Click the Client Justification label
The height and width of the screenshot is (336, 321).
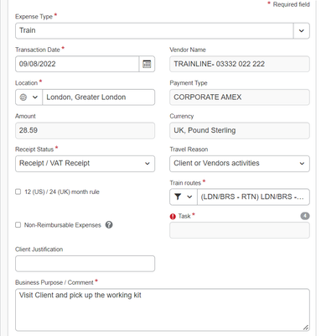pyautogui.click(x=39, y=249)
